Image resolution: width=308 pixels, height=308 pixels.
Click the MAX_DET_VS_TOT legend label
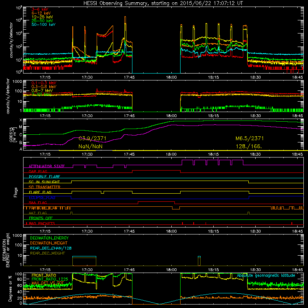click(x=48, y=283)
